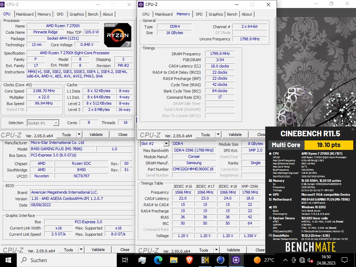The image size is (356, 267).
Task: Open SPD tab in the Memory CPU-Z window
Action: pos(199,14)
